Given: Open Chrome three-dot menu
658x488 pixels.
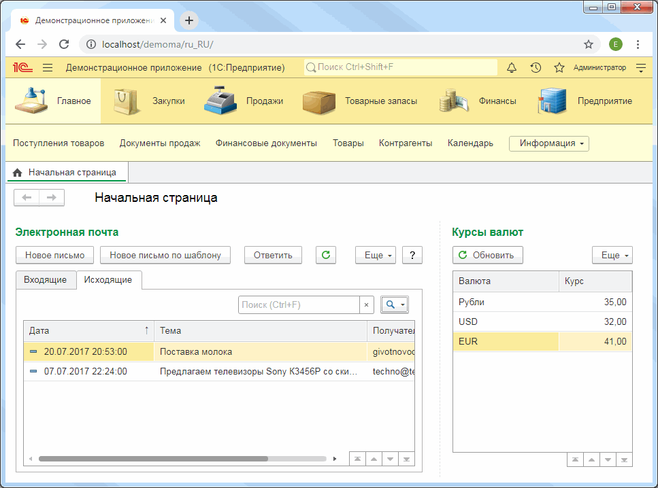Looking at the screenshot, I should coord(638,44).
